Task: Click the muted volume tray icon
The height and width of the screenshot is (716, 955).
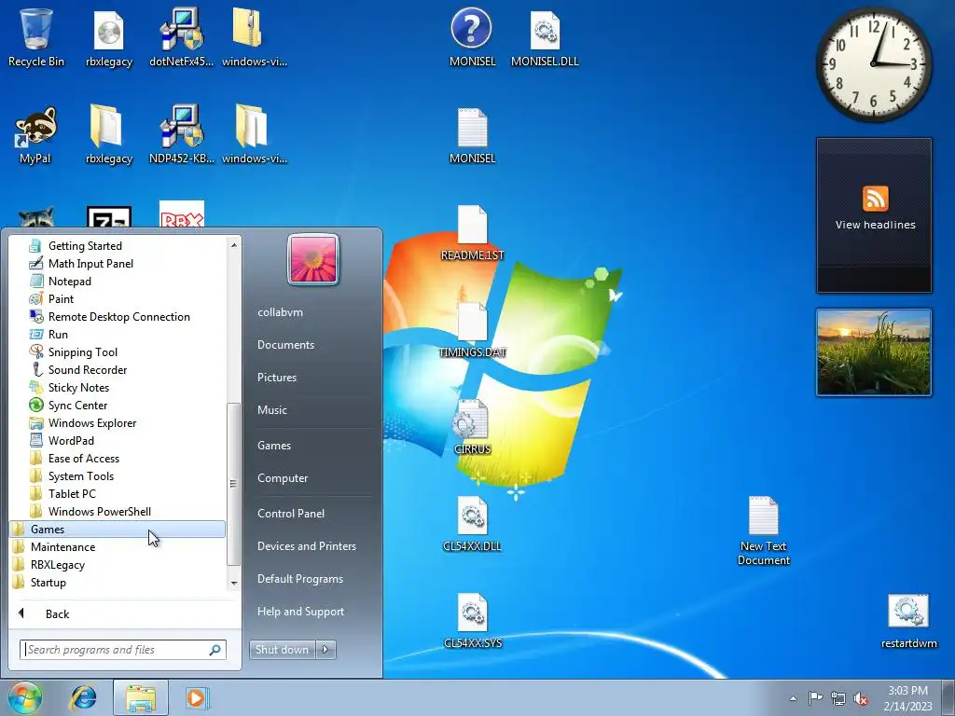Action: click(861, 698)
